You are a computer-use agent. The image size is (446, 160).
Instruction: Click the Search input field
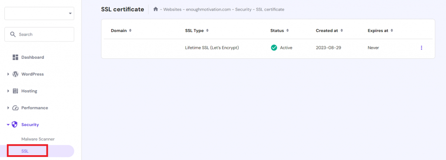coord(39,34)
